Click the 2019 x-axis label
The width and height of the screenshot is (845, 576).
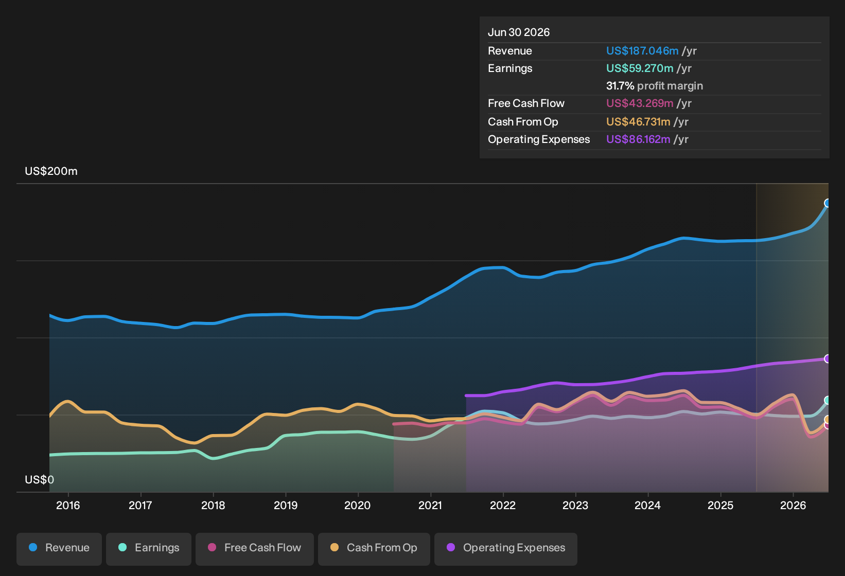[286, 506]
